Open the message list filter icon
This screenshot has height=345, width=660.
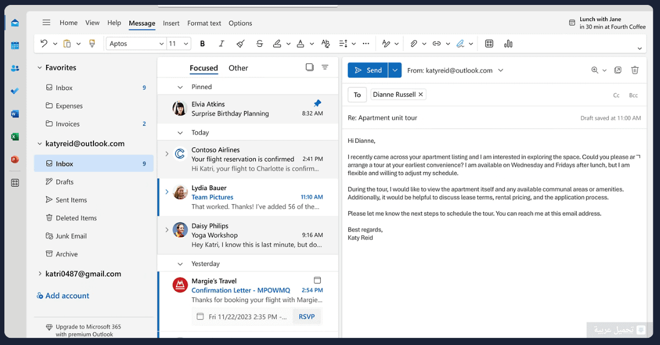[x=325, y=67]
